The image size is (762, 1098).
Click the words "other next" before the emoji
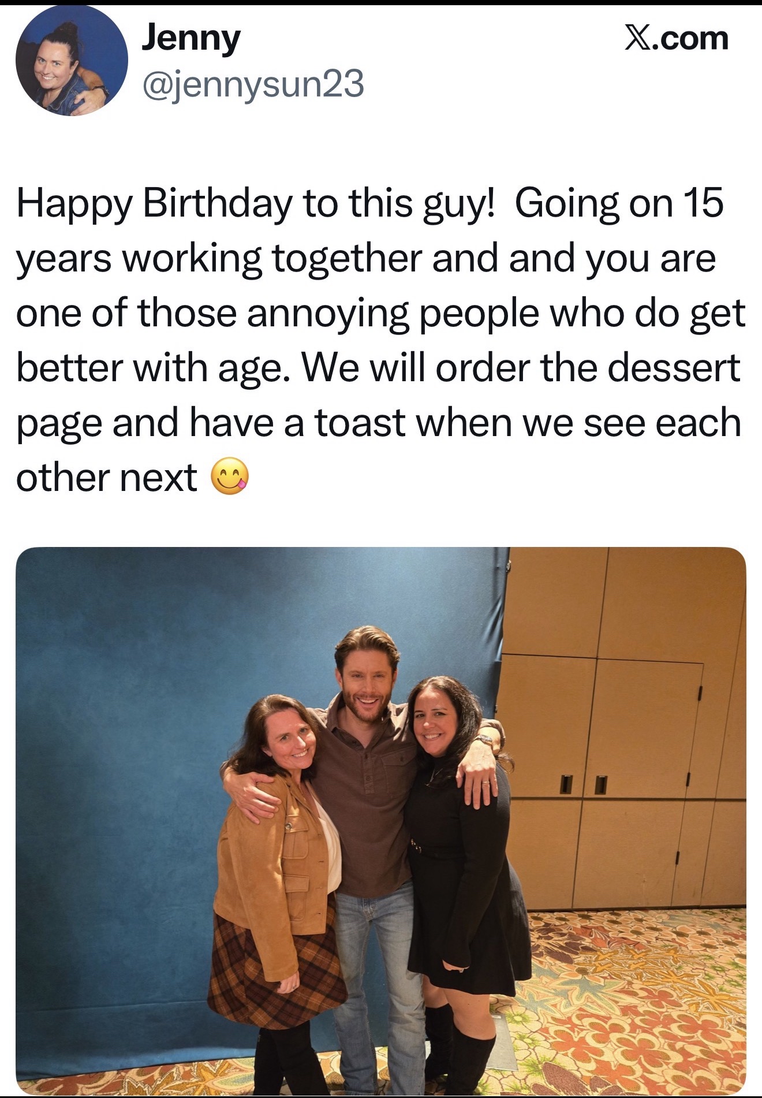click(x=107, y=478)
